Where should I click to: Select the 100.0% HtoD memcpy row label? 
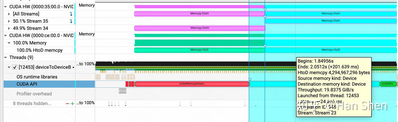[x=40, y=50]
